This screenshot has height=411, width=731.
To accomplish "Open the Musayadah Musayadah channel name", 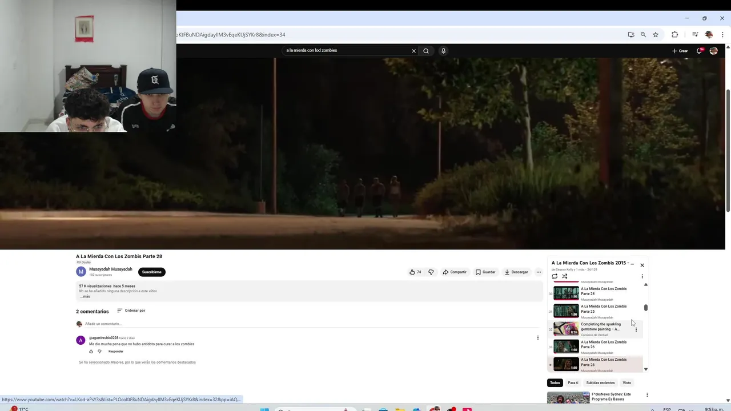I will click(111, 269).
